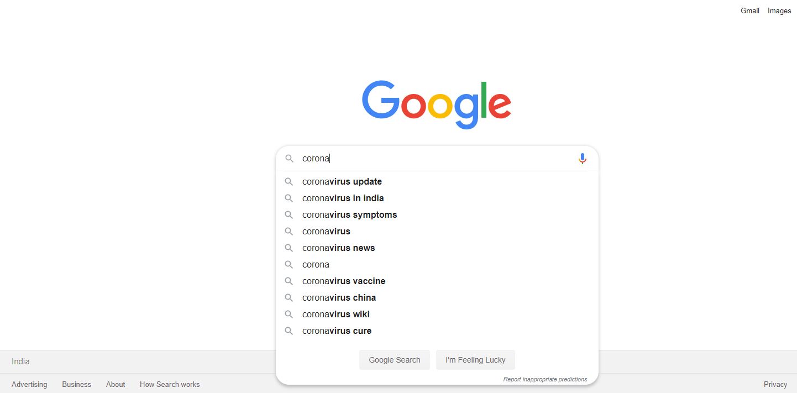Screen dimensions: 797x393
Task: Click the Google logo
Action: (436, 104)
